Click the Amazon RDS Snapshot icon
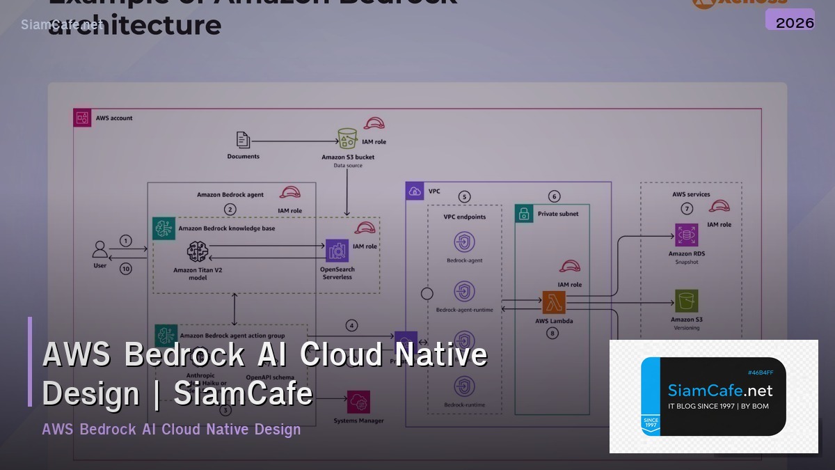The width and height of the screenshot is (835, 470). 686,233
